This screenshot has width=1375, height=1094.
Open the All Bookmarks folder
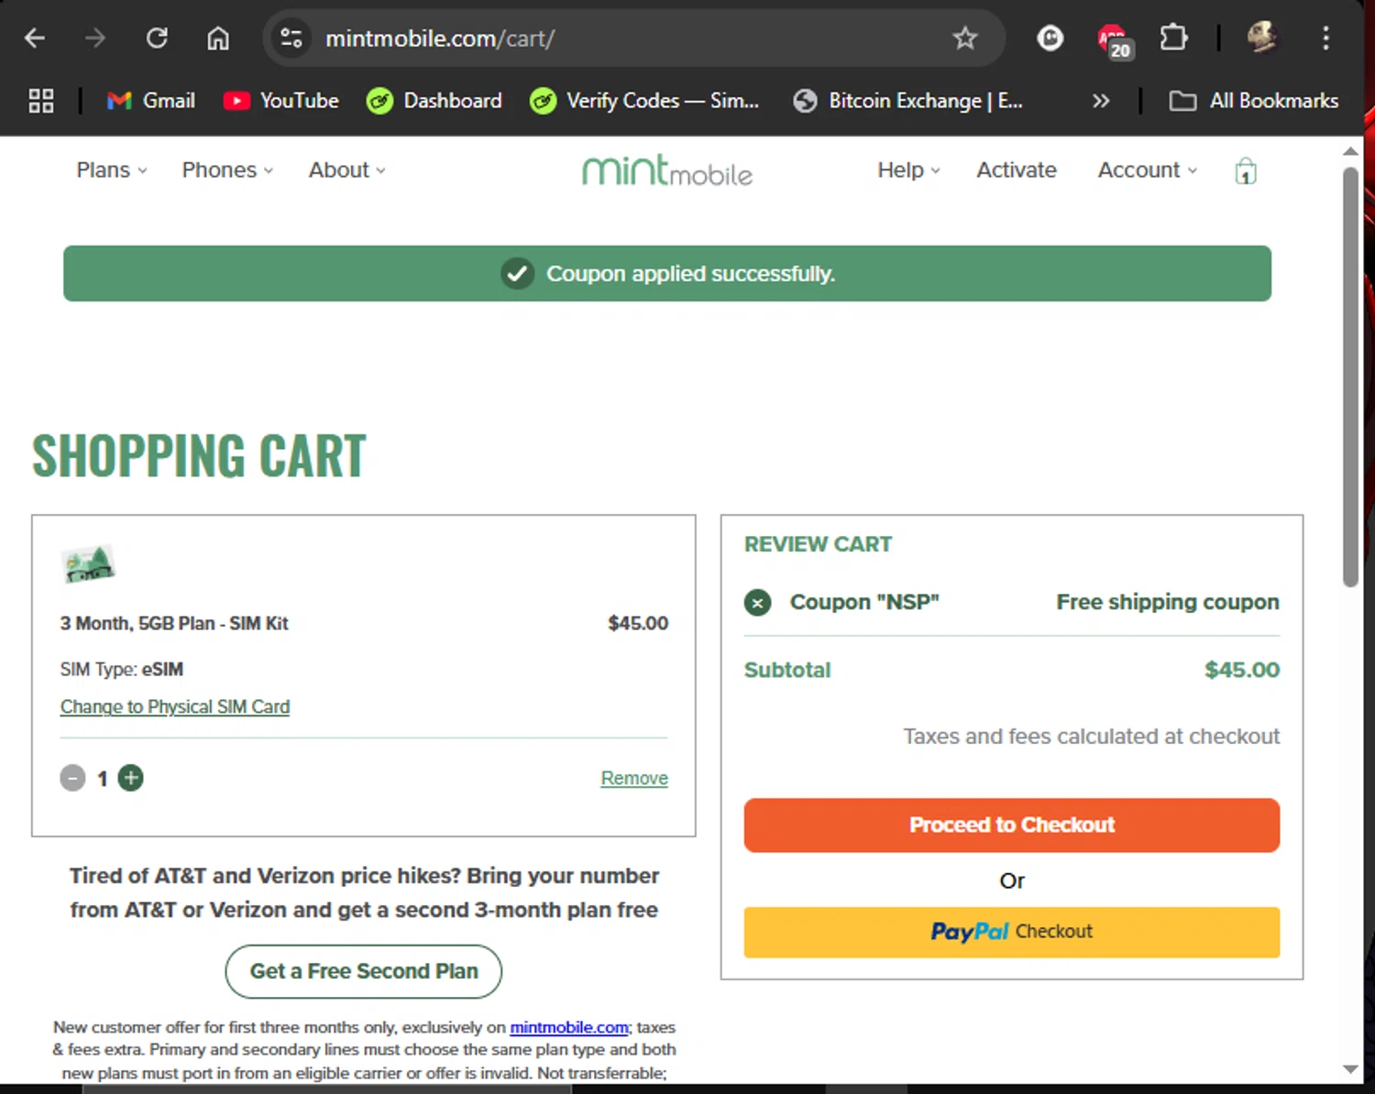1254,101
